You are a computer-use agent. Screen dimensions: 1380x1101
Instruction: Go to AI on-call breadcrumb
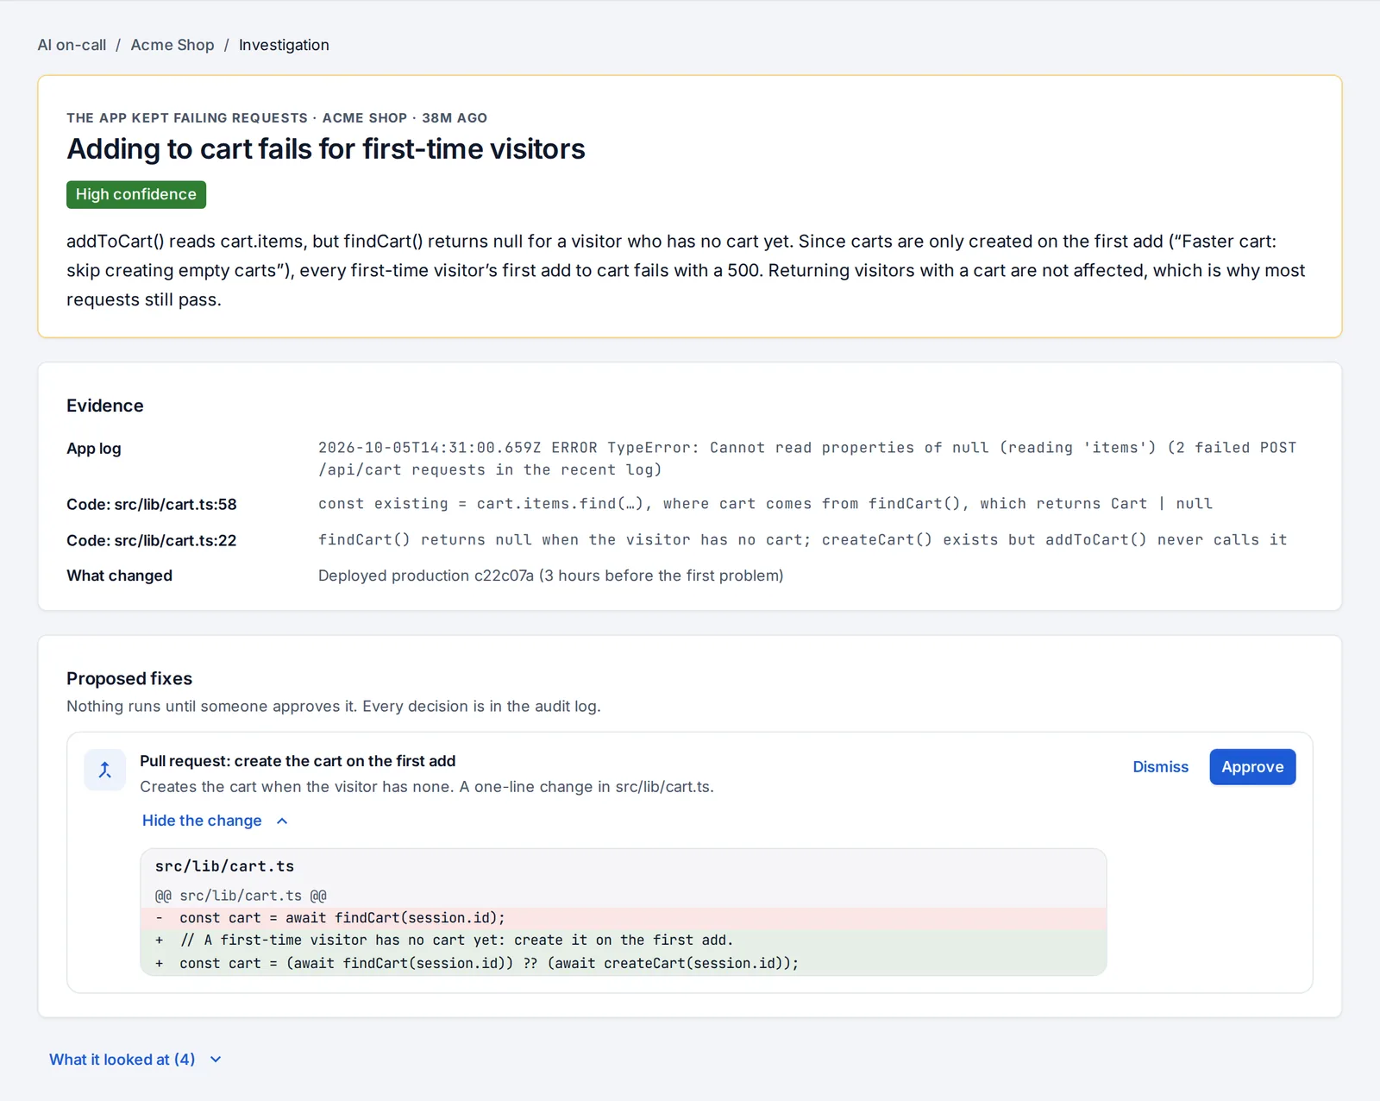point(72,45)
